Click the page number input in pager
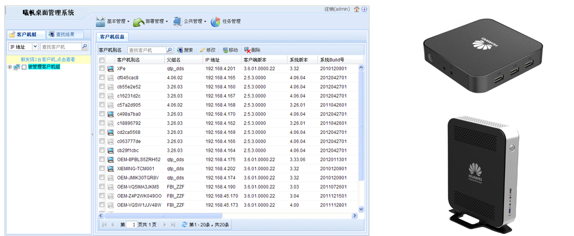The width and height of the screenshot is (574, 236). pos(131,224)
